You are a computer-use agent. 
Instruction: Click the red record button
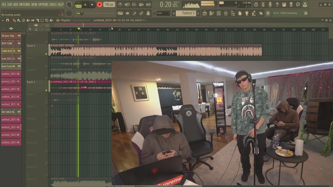(99, 5)
